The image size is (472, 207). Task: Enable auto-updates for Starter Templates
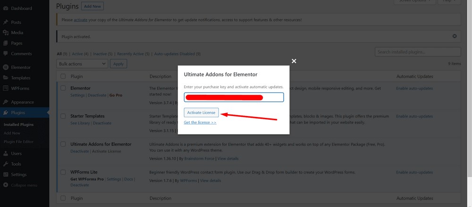click(x=414, y=116)
